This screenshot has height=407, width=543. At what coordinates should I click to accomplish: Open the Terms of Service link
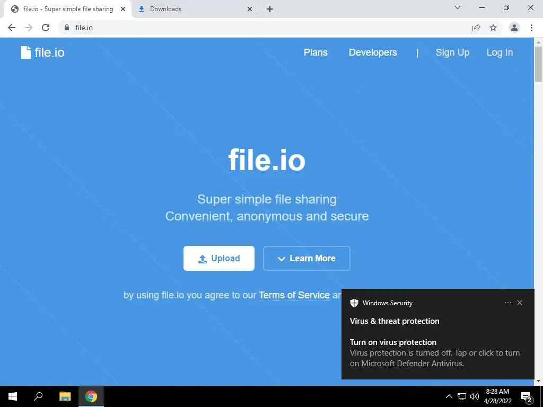pyautogui.click(x=294, y=295)
